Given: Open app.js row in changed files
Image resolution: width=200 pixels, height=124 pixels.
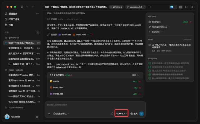Looking at the screenshot, I should (95, 81).
